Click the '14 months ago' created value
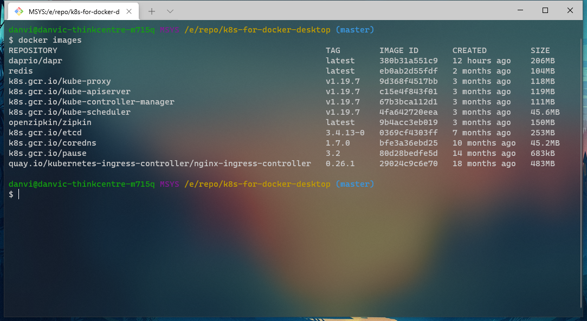This screenshot has width=587, height=321. click(484, 153)
